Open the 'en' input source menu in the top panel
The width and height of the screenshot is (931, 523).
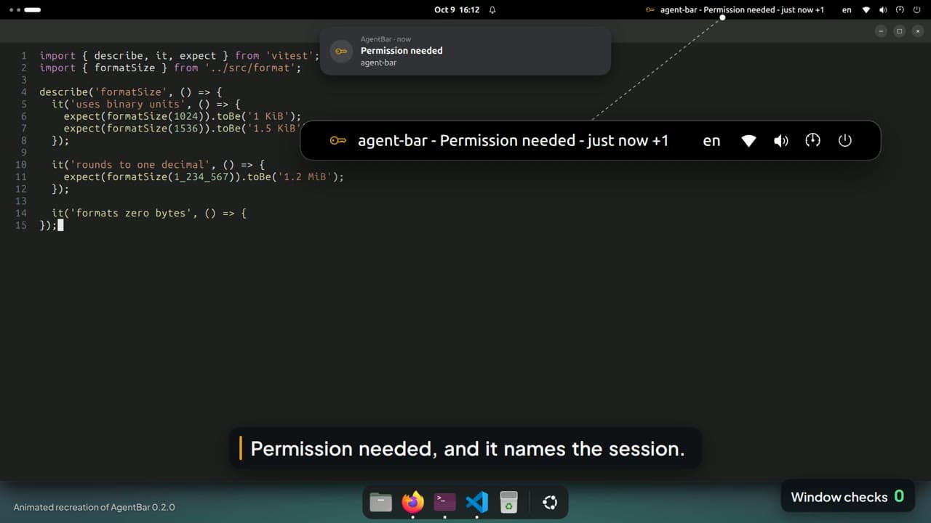pos(847,10)
